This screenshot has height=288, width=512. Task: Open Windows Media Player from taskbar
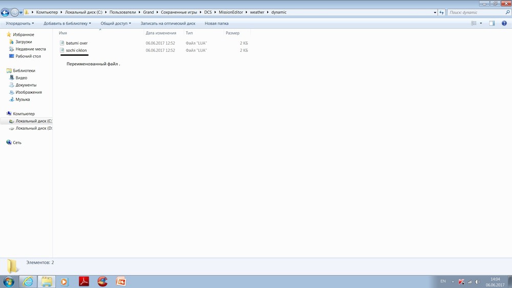65,281
